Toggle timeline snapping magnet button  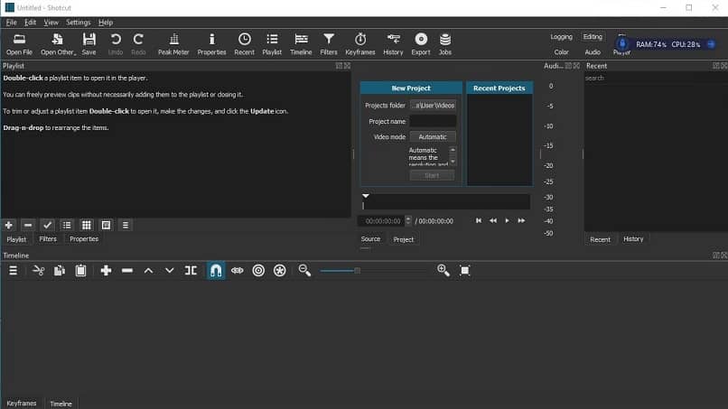coord(216,270)
